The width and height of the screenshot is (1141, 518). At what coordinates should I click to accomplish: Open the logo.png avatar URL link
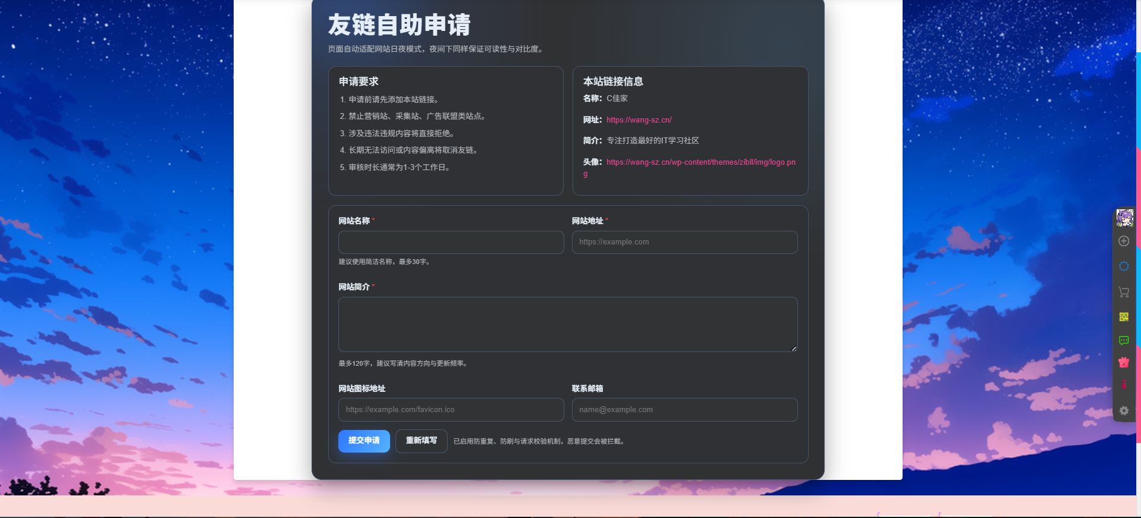point(700,162)
